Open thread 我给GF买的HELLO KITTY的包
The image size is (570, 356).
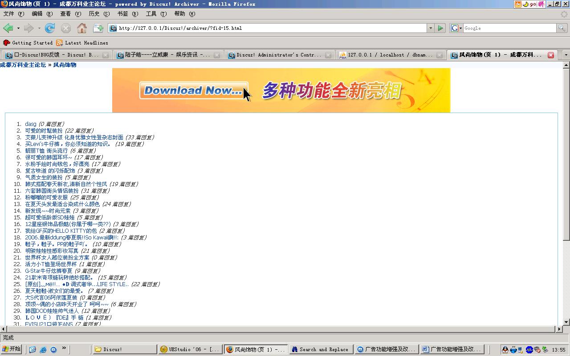(61, 231)
